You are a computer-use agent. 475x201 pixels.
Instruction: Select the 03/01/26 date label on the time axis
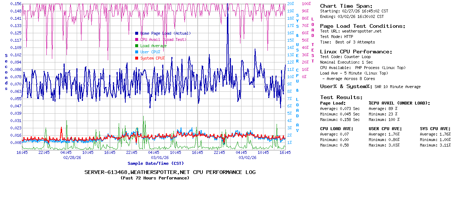click(160, 158)
